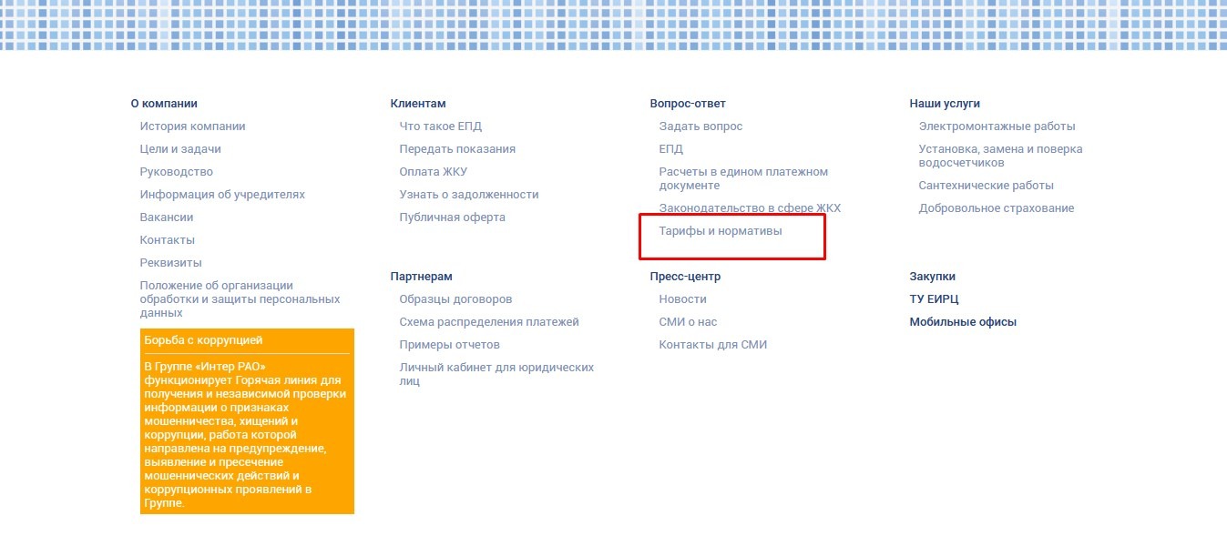This screenshot has height=546, width=1227.
Task: Click the 'Борьба с коррупцией' heading
Action: [203, 340]
